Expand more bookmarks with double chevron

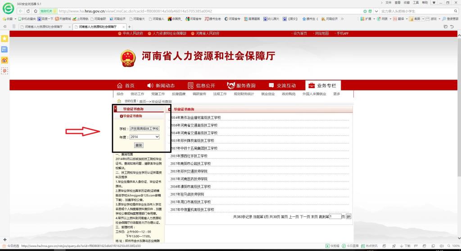pos(342,19)
